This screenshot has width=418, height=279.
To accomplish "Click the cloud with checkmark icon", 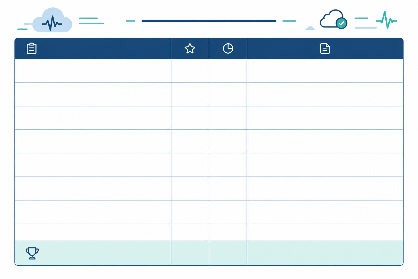I will 333,19.
